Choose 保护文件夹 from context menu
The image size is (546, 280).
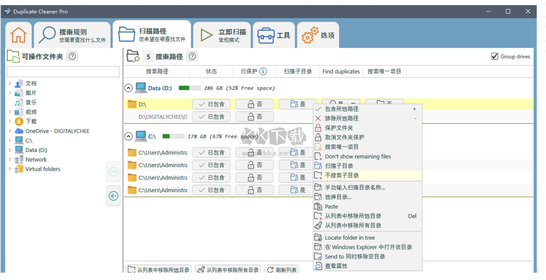[x=339, y=128]
